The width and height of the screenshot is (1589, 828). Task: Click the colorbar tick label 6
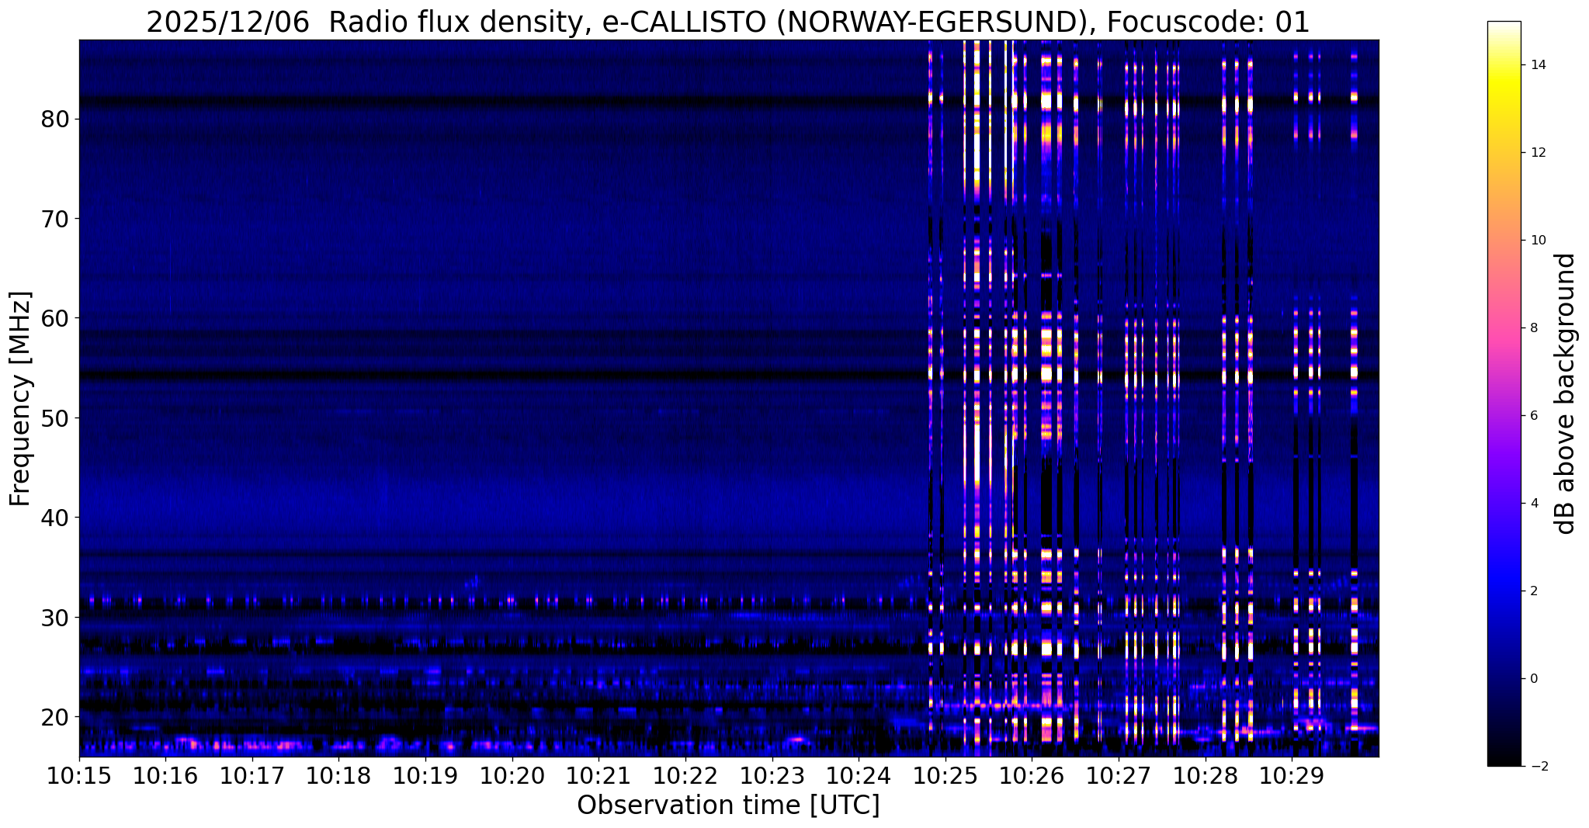click(1533, 416)
